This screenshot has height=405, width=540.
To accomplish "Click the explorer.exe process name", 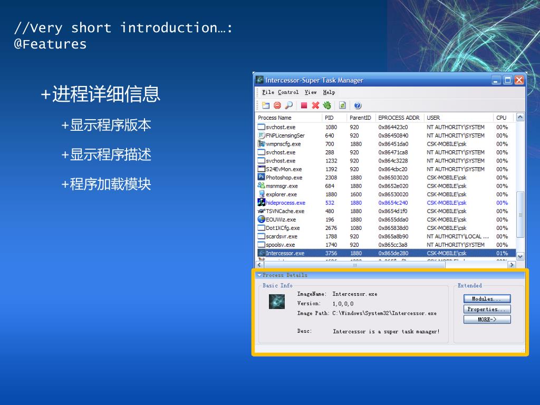I will pyautogui.click(x=282, y=194).
